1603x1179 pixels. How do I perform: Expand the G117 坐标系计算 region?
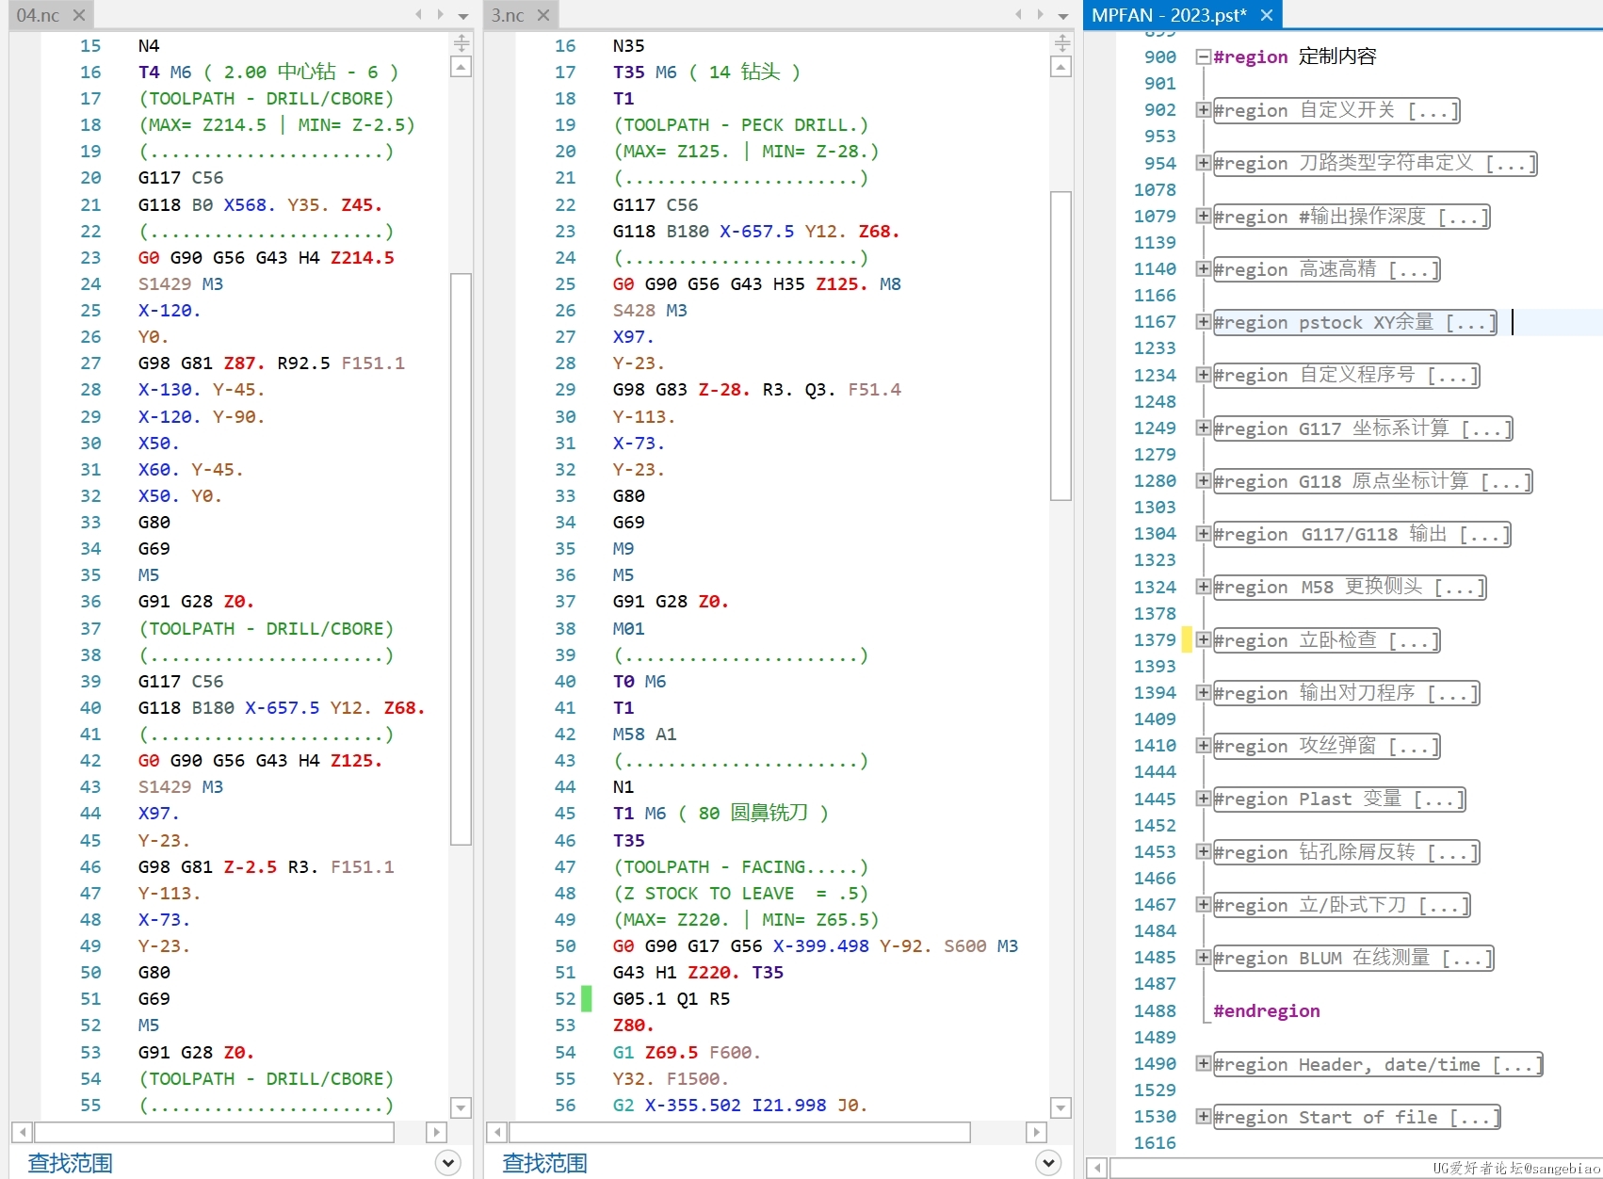click(x=1203, y=428)
